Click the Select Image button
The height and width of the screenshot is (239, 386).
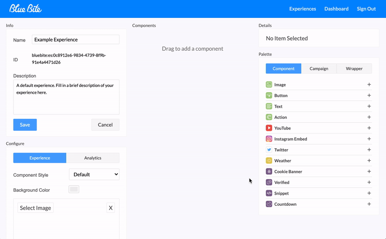click(x=35, y=208)
